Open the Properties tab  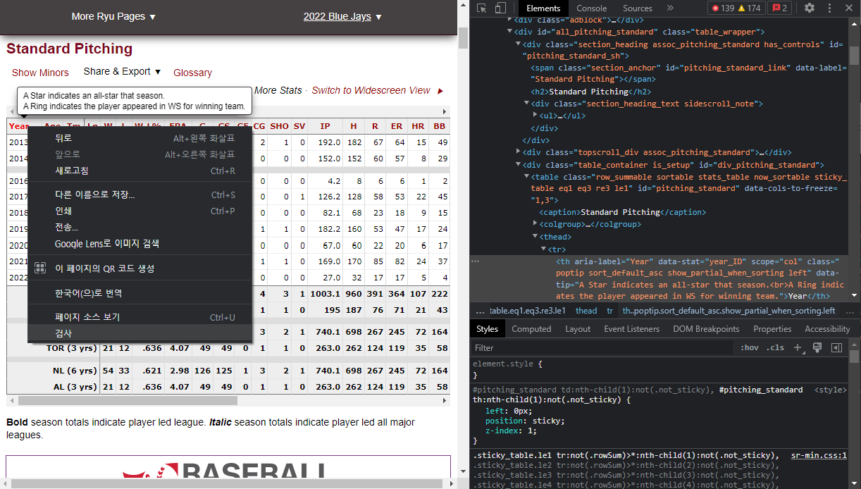click(772, 329)
